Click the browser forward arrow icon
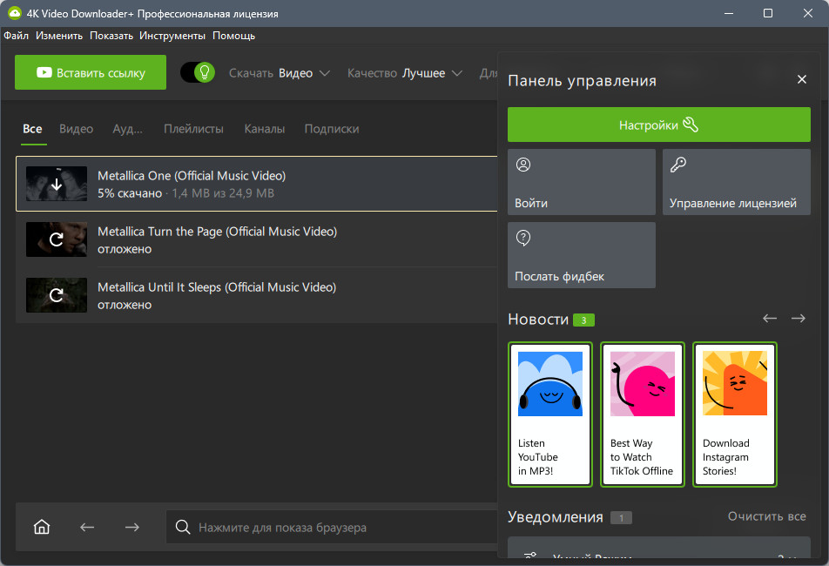 (x=132, y=527)
